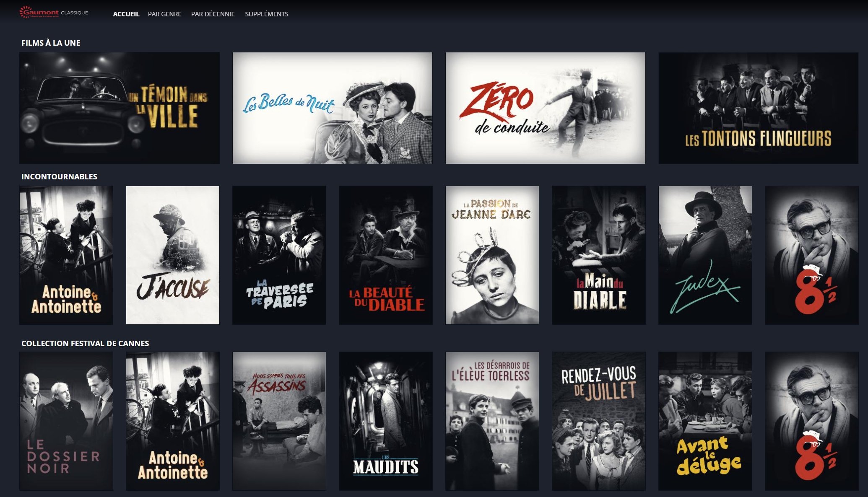The height and width of the screenshot is (497, 868).
Task: Open the Par Genre menu
Action: (164, 14)
